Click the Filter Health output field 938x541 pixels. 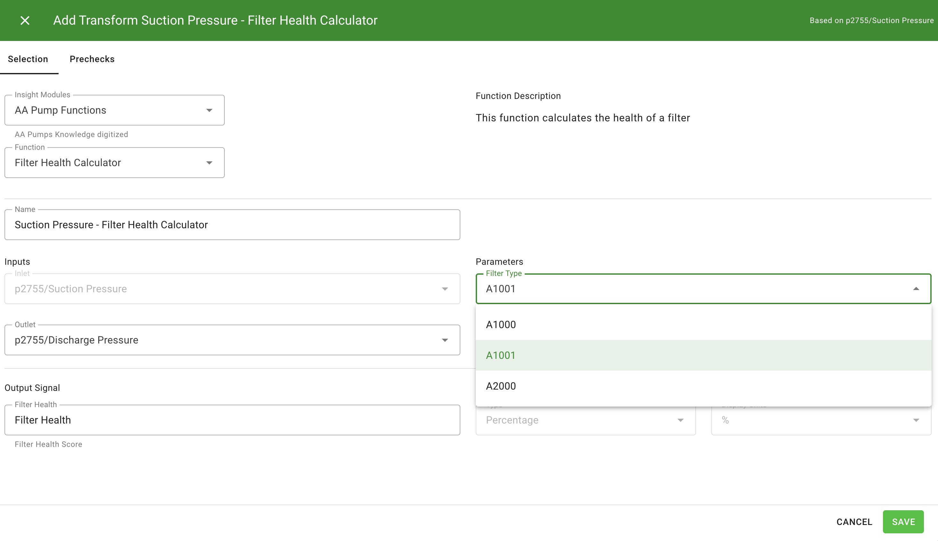click(232, 420)
